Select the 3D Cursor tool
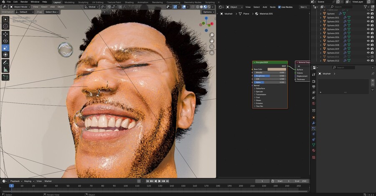Image resolution: width=376 pixels, height=196 pixels. [5, 26]
